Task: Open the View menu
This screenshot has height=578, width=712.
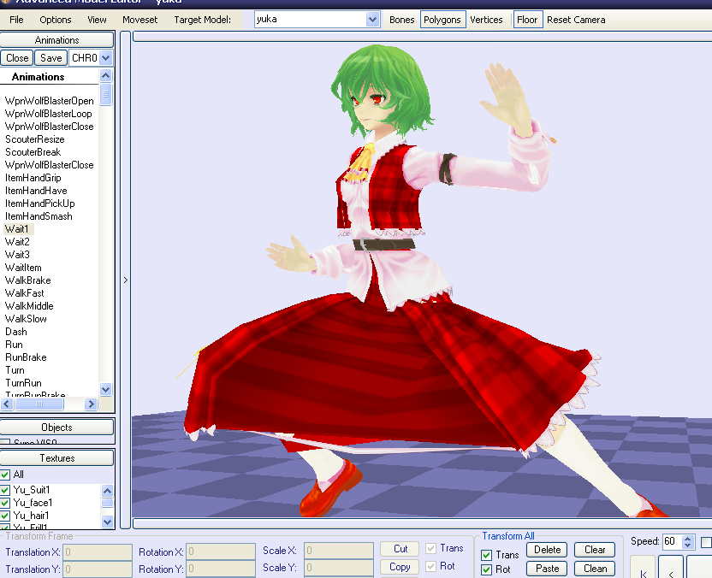Action: coord(97,20)
